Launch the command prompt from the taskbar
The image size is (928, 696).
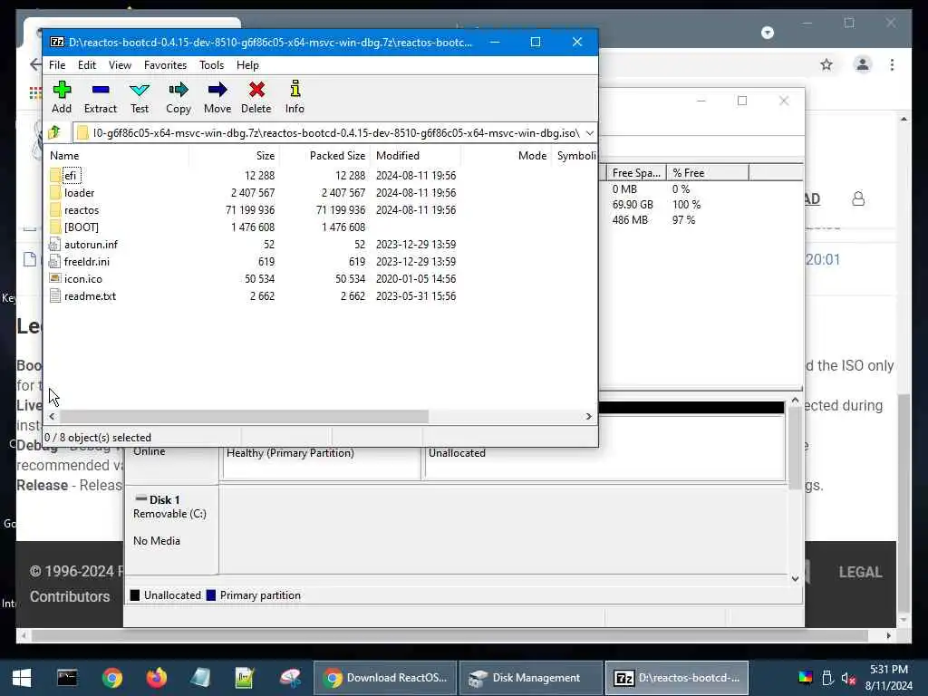(x=67, y=678)
